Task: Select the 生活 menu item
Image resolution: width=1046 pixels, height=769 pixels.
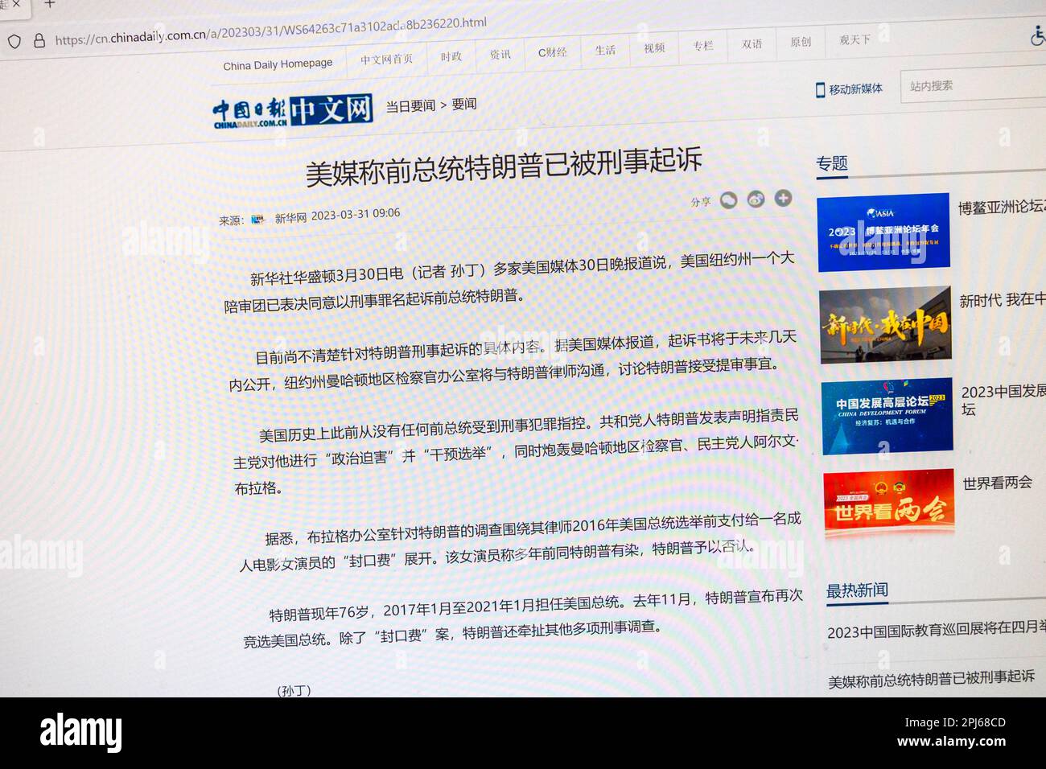Action: [x=605, y=50]
